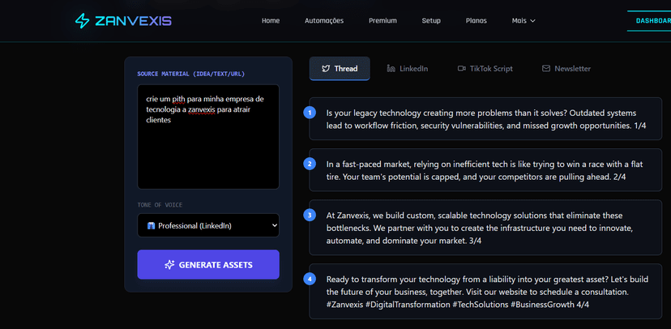Screen dimensions: 671x329
Task: Expand the Mais dropdown menu
Action: point(524,20)
